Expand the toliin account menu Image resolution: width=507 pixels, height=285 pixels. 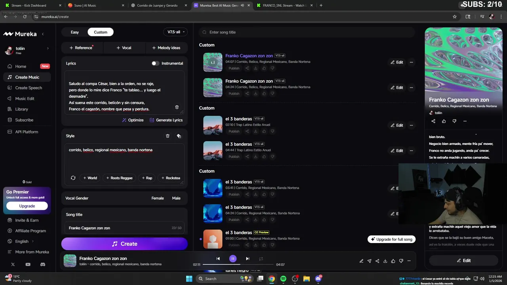pos(48,48)
